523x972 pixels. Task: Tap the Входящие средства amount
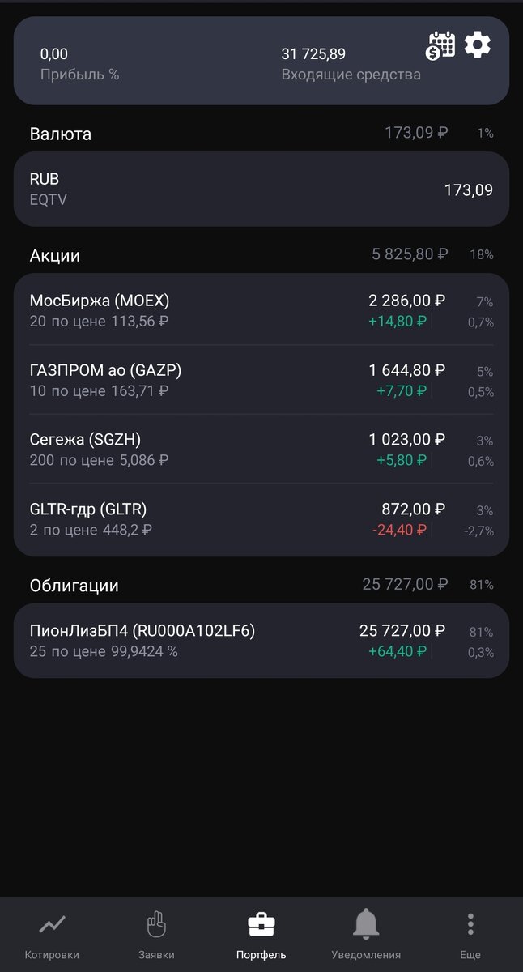[313, 54]
